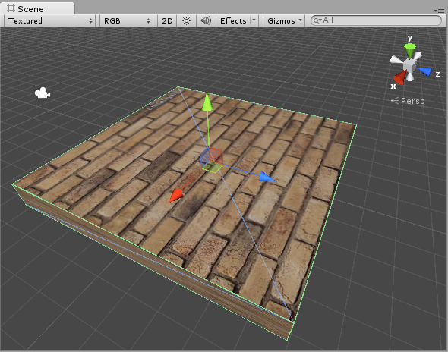Screen dimensions: 448x352
Task: Toggle 2D view mode
Action: tap(167, 20)
